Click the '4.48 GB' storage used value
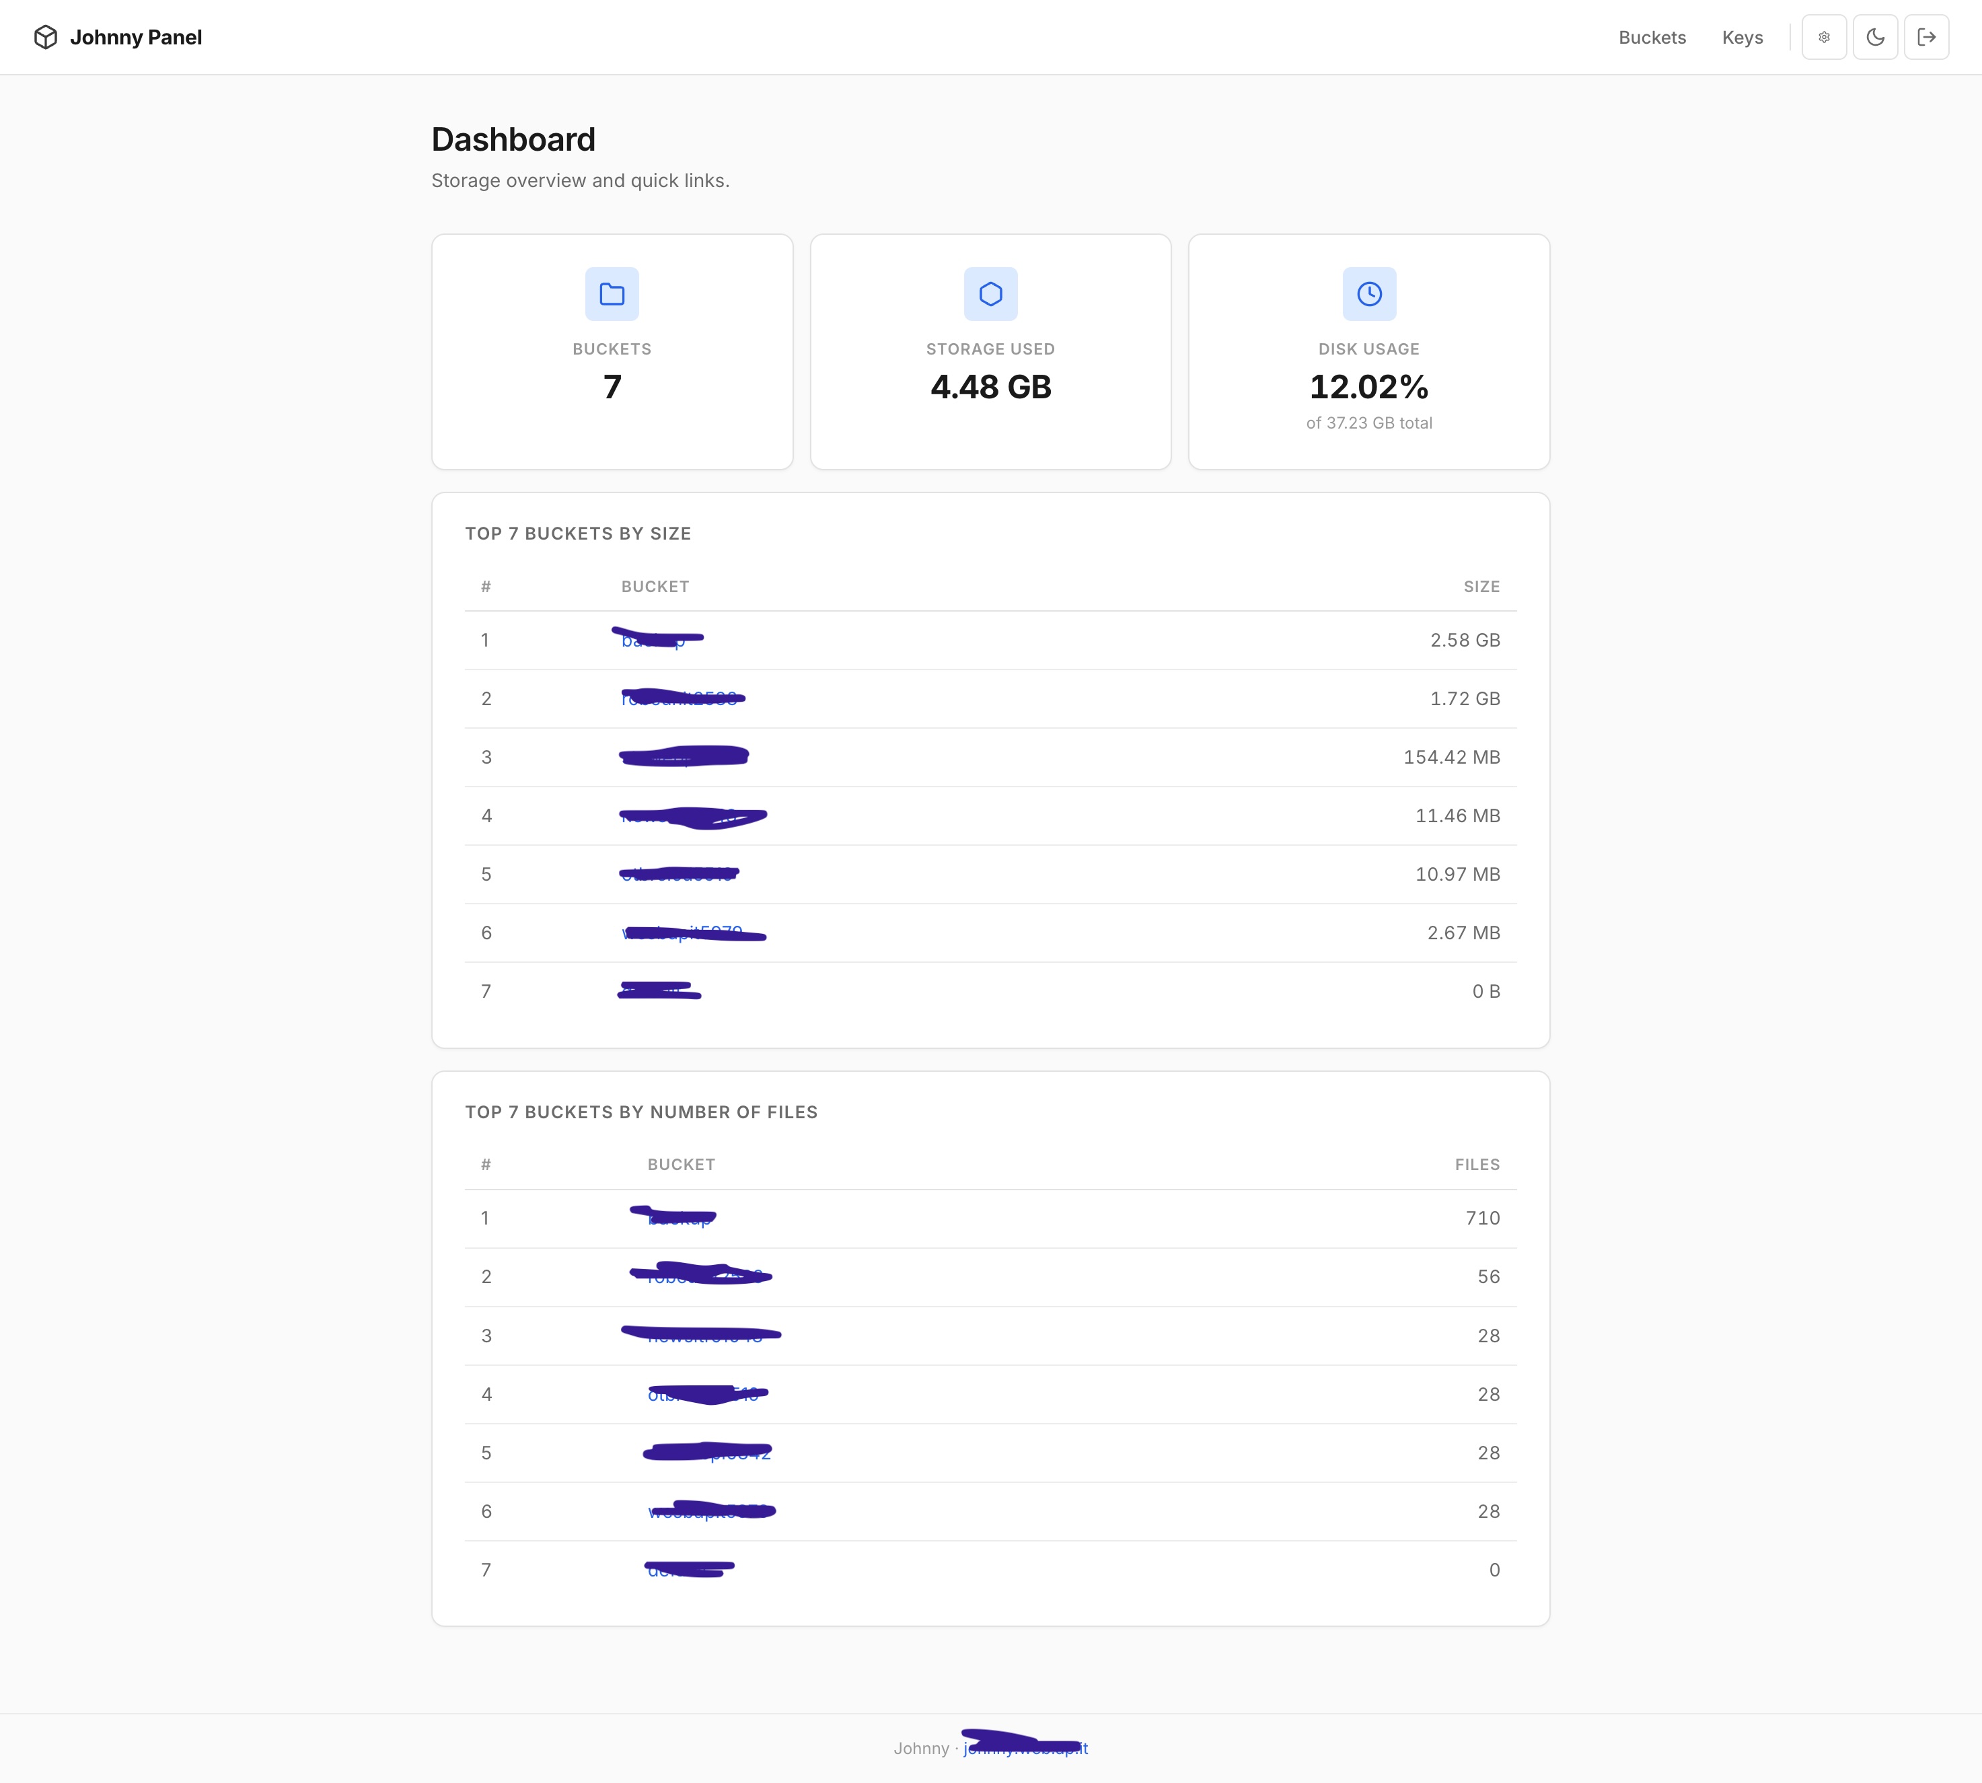 (990, 387)
